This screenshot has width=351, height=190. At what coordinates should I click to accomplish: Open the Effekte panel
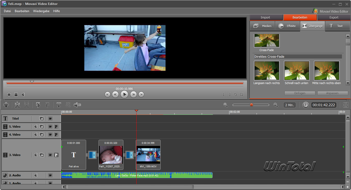(x=287, y=26)
